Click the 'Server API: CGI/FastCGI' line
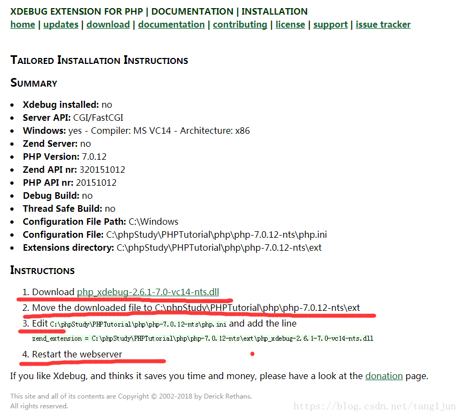This screenshot has width=462, height=417. [x=73, y=118]
